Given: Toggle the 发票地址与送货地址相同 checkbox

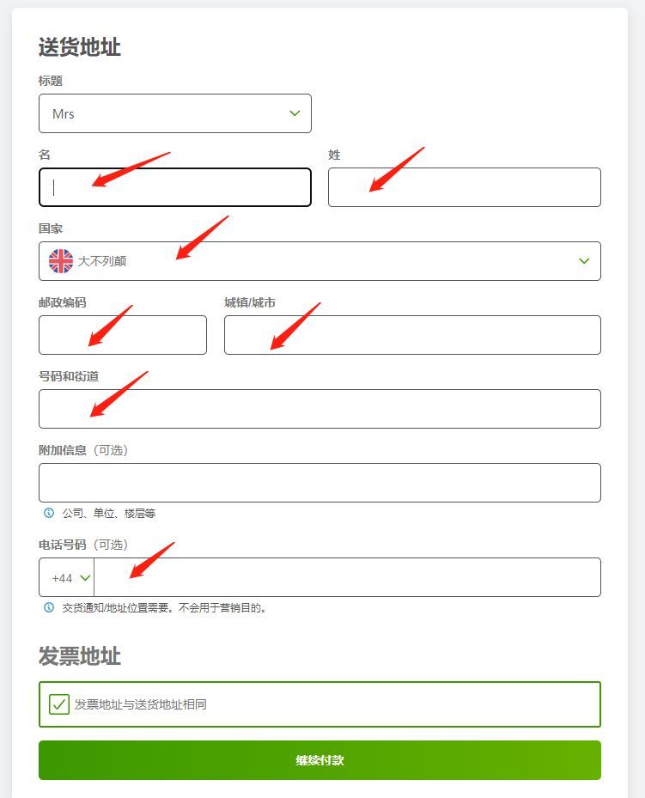Looking at the screenshot, I should (59, 704).
